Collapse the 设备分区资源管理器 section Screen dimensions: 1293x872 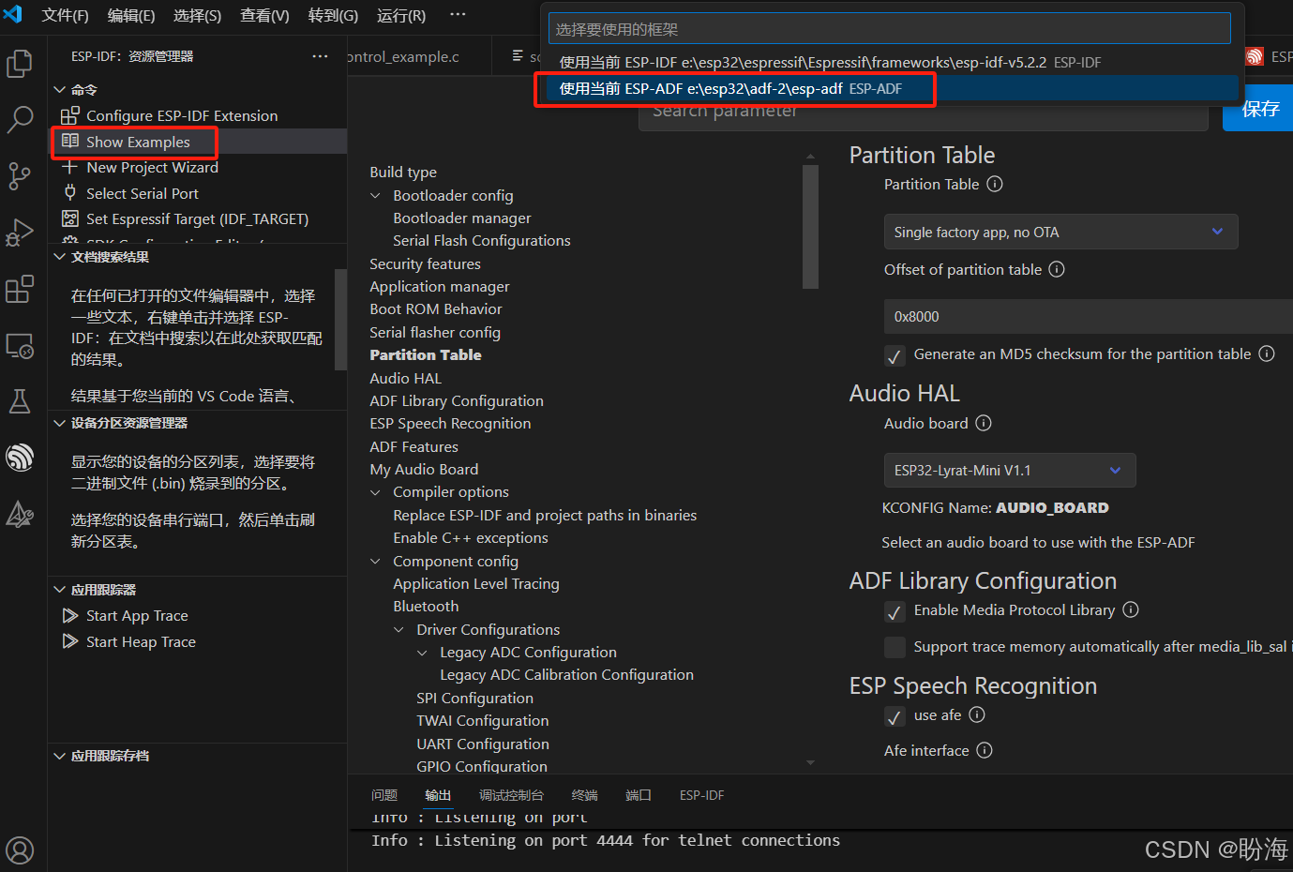pos(60,423)
